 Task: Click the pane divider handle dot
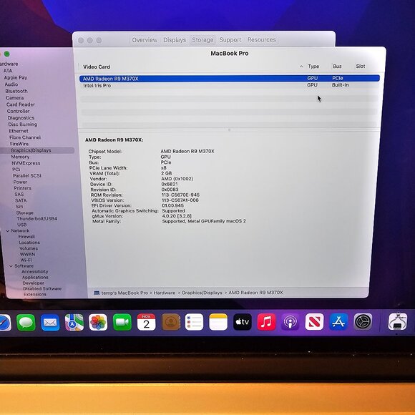(x=229, y=130)
